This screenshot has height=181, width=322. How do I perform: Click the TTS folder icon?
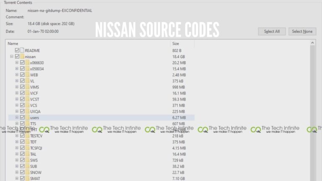[x=27, y=124]
